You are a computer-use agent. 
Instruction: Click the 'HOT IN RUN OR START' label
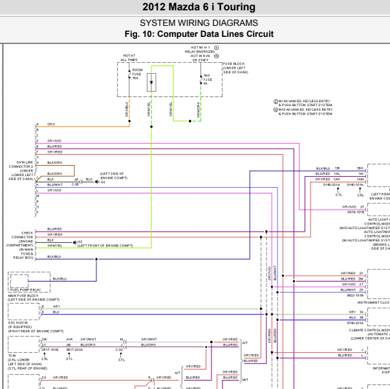200,58
